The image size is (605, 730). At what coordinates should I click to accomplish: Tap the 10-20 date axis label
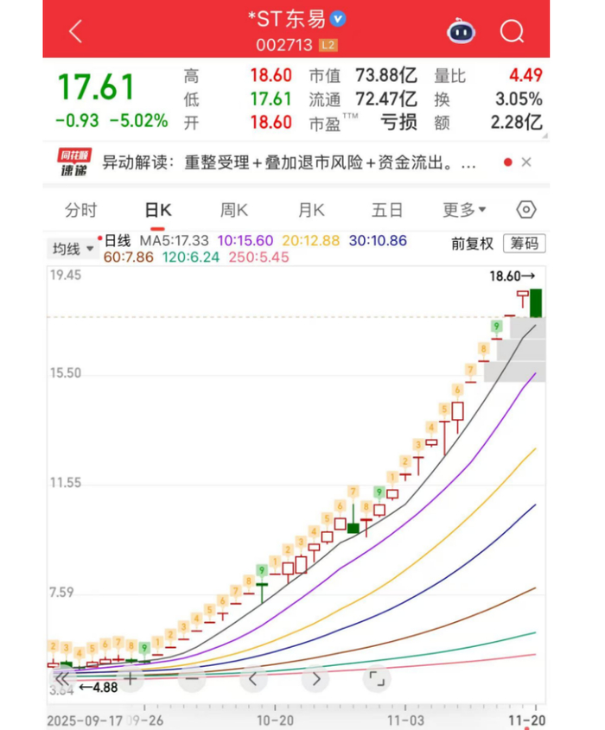tap(275, 720)
